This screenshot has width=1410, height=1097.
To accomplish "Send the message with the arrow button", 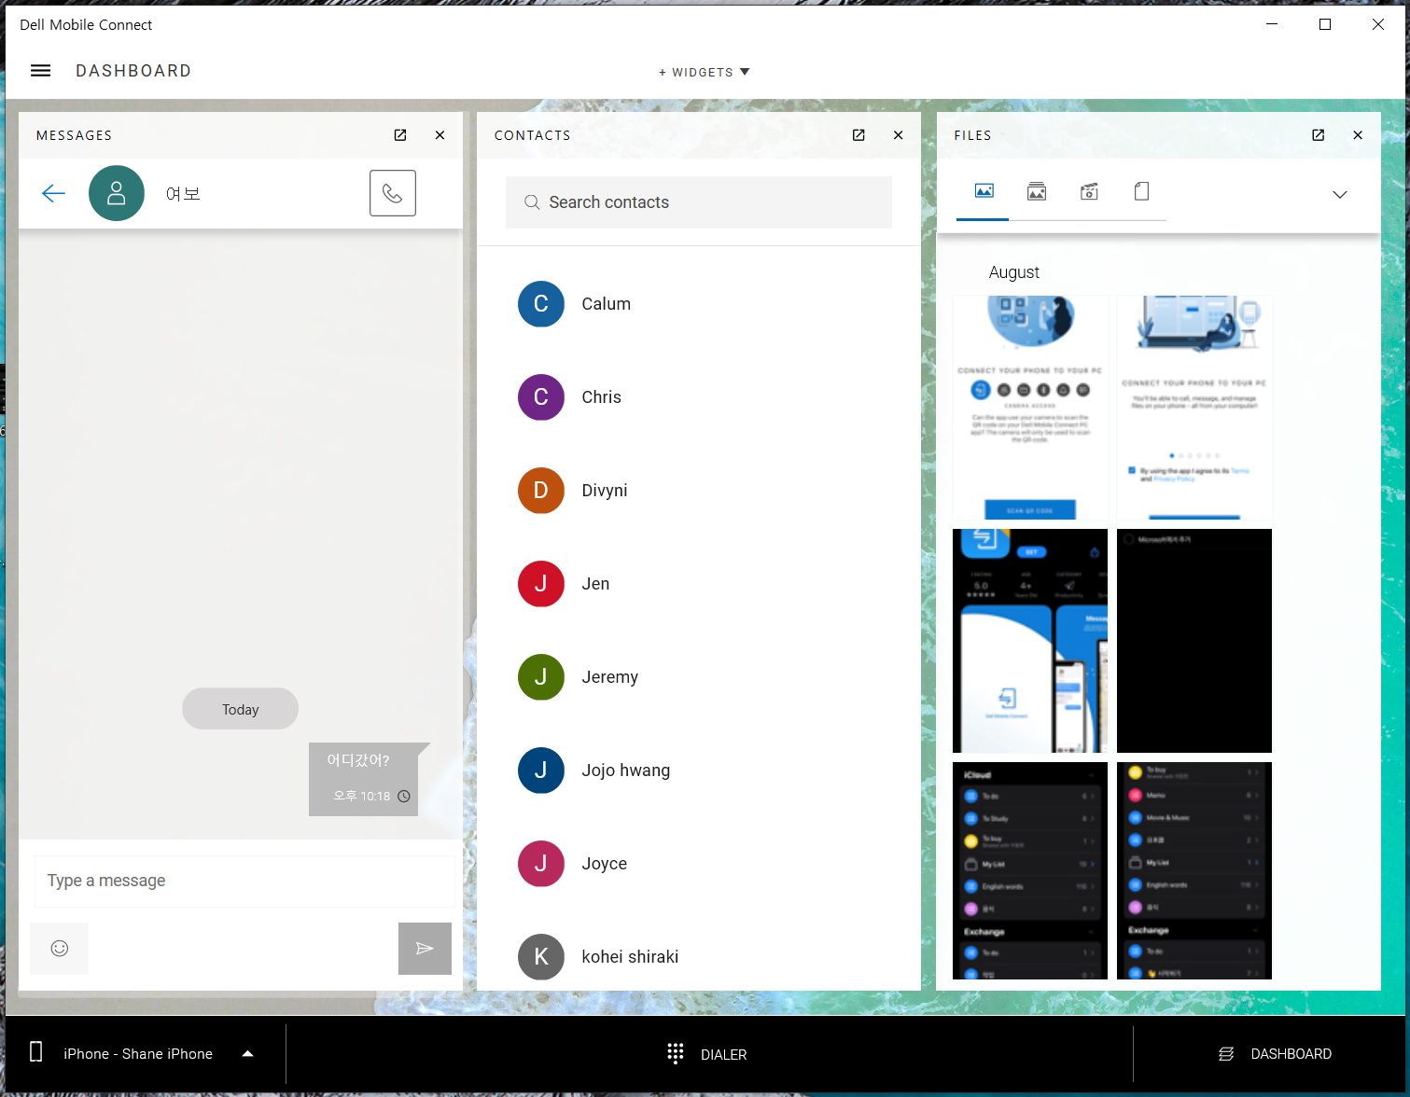I will pyautogui.click(x=425, y=949).
